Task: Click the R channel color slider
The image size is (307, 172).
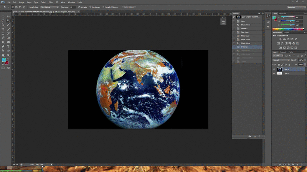Action: [288, 17]
